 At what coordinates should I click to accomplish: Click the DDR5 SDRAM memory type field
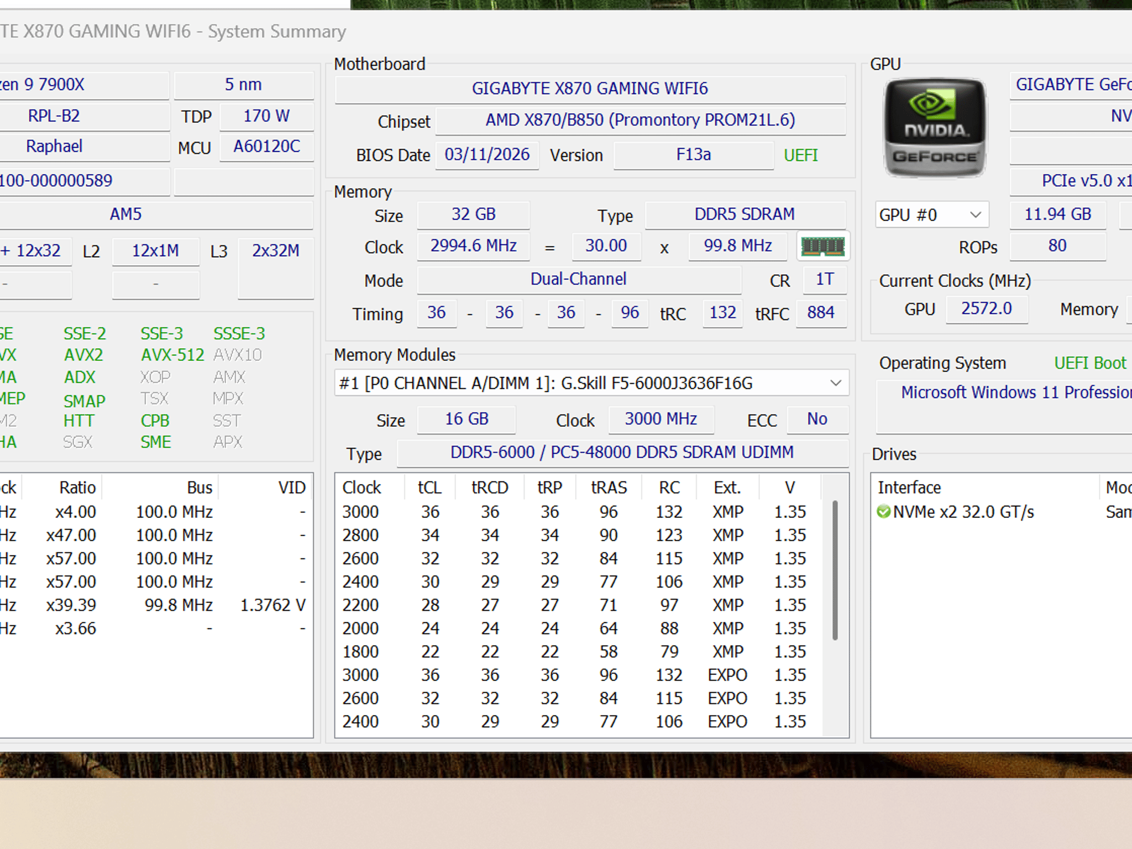(745, 214)
